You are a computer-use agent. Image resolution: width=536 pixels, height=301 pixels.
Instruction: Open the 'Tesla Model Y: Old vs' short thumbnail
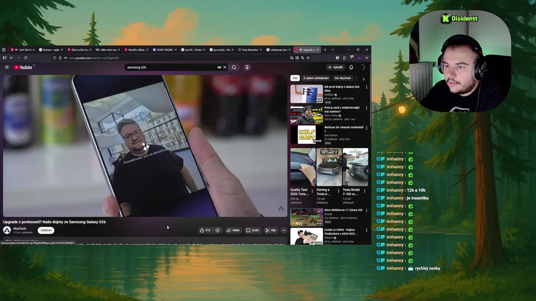coord(356,167)
